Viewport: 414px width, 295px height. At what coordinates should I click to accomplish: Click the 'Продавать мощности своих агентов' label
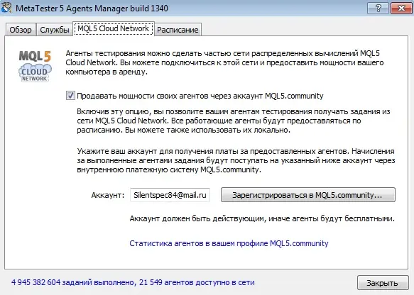[x=200, y=96]
